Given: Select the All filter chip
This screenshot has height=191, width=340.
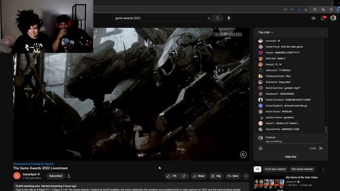Looking at the screenshot, I should coord(257,169).
